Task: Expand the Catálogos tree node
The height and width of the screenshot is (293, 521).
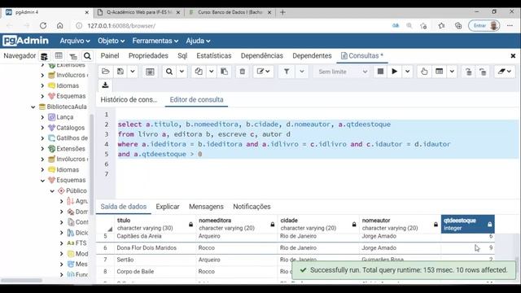Action: point(42,128)
